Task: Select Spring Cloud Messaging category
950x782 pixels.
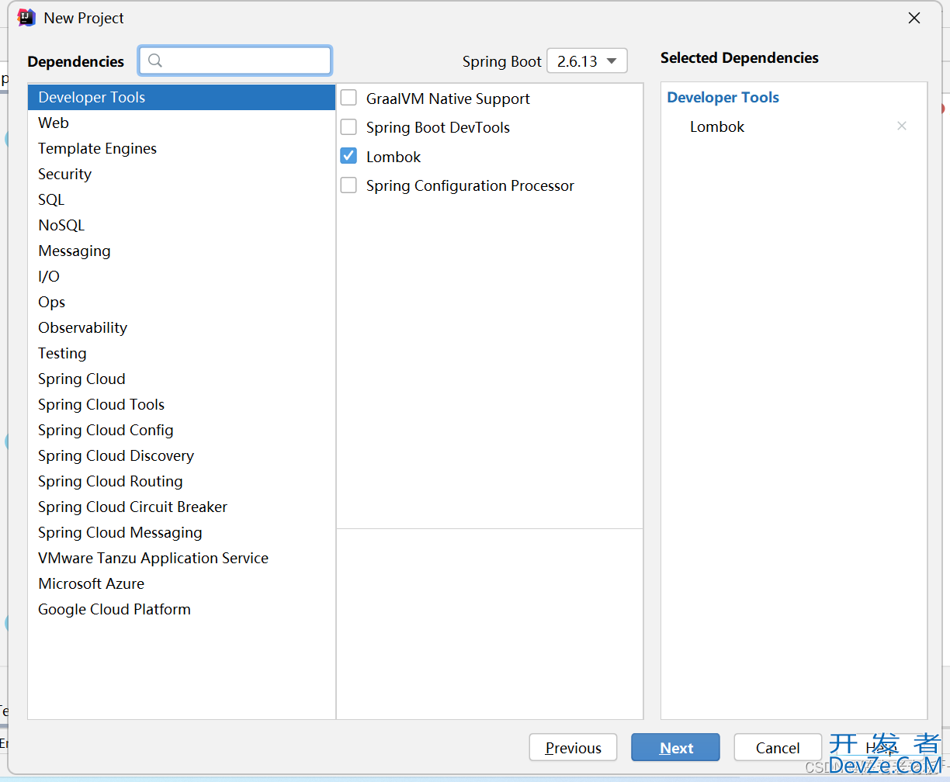Action: click(x=182, y=532)
